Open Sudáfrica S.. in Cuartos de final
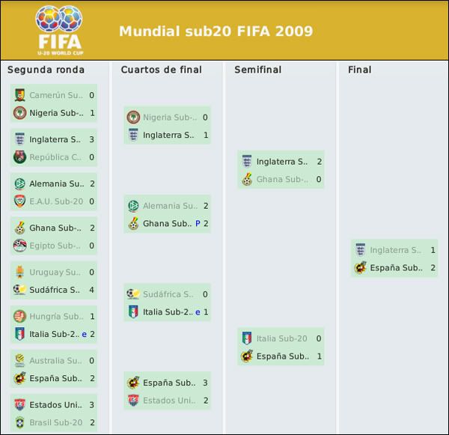The height and width of the screenshot is (435, 449). pyautogui.click(x=168, y=294)
